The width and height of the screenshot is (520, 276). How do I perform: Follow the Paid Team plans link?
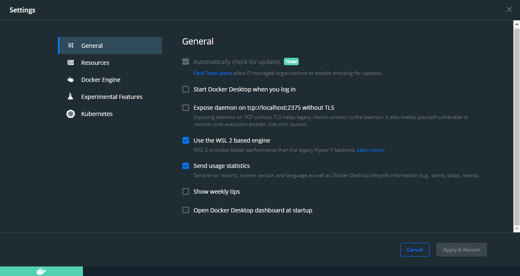[212, 73]
